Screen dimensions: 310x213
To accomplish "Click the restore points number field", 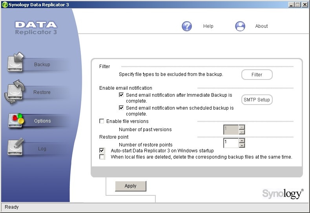I will pyautogui.click(x=231, y=143).
